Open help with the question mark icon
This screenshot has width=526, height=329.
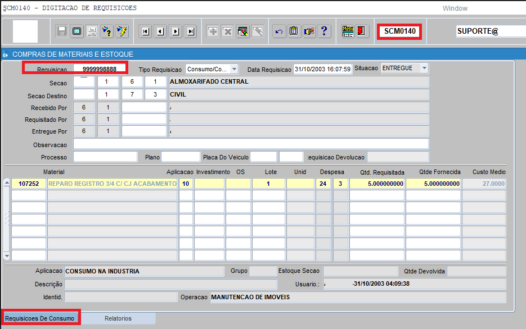click(325, 31)
